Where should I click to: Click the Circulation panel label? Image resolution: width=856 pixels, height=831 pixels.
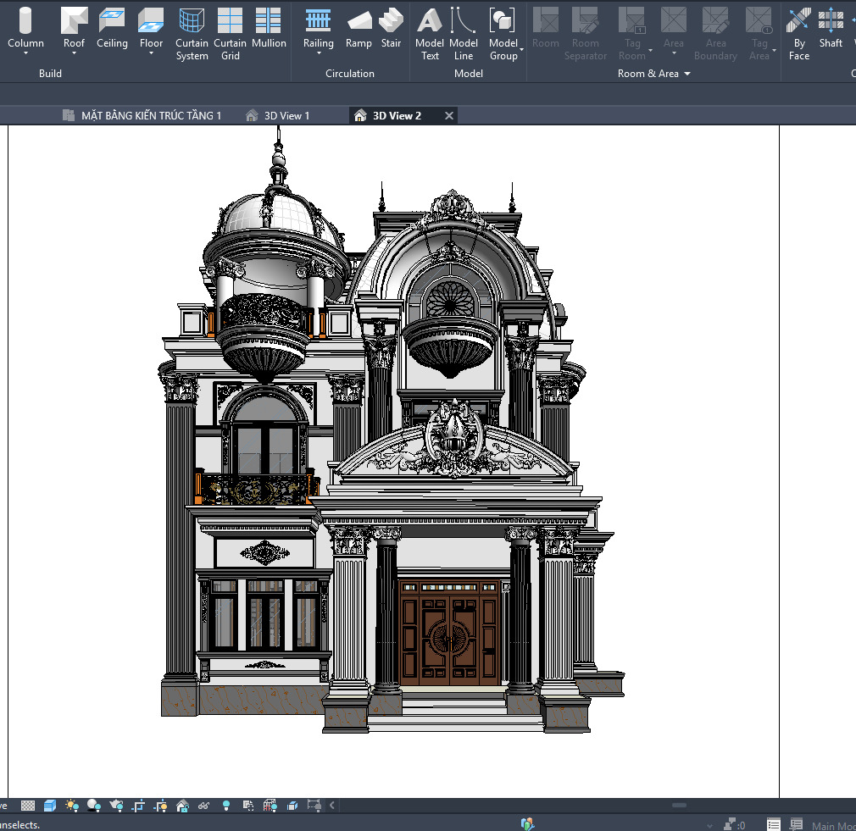coord(350,73)
